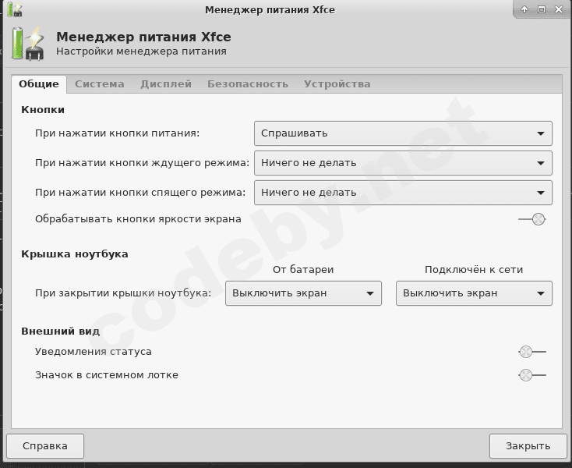This screenshot has height=468, width=572.
Task: Click the От батареи column header
Action: [303, 269]
